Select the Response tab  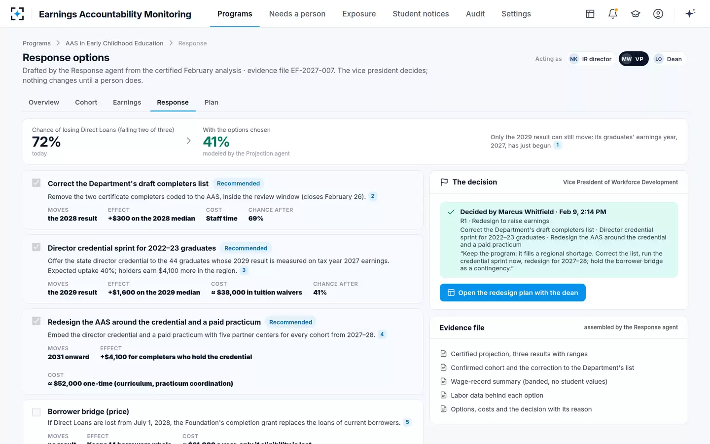(173, 103)
